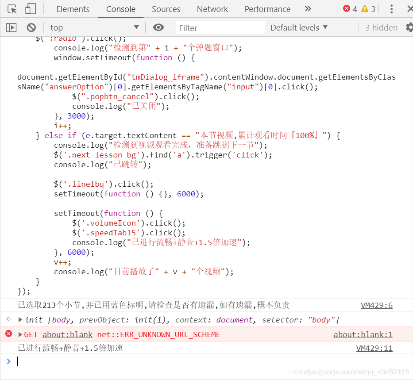Clear the console with the ban icon
The image size is (413, 380).
pos(31,27)
